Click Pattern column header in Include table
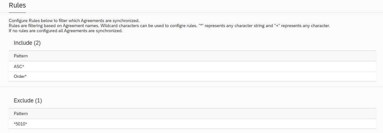This screenshot has height=133, width=383. point(21,56)
